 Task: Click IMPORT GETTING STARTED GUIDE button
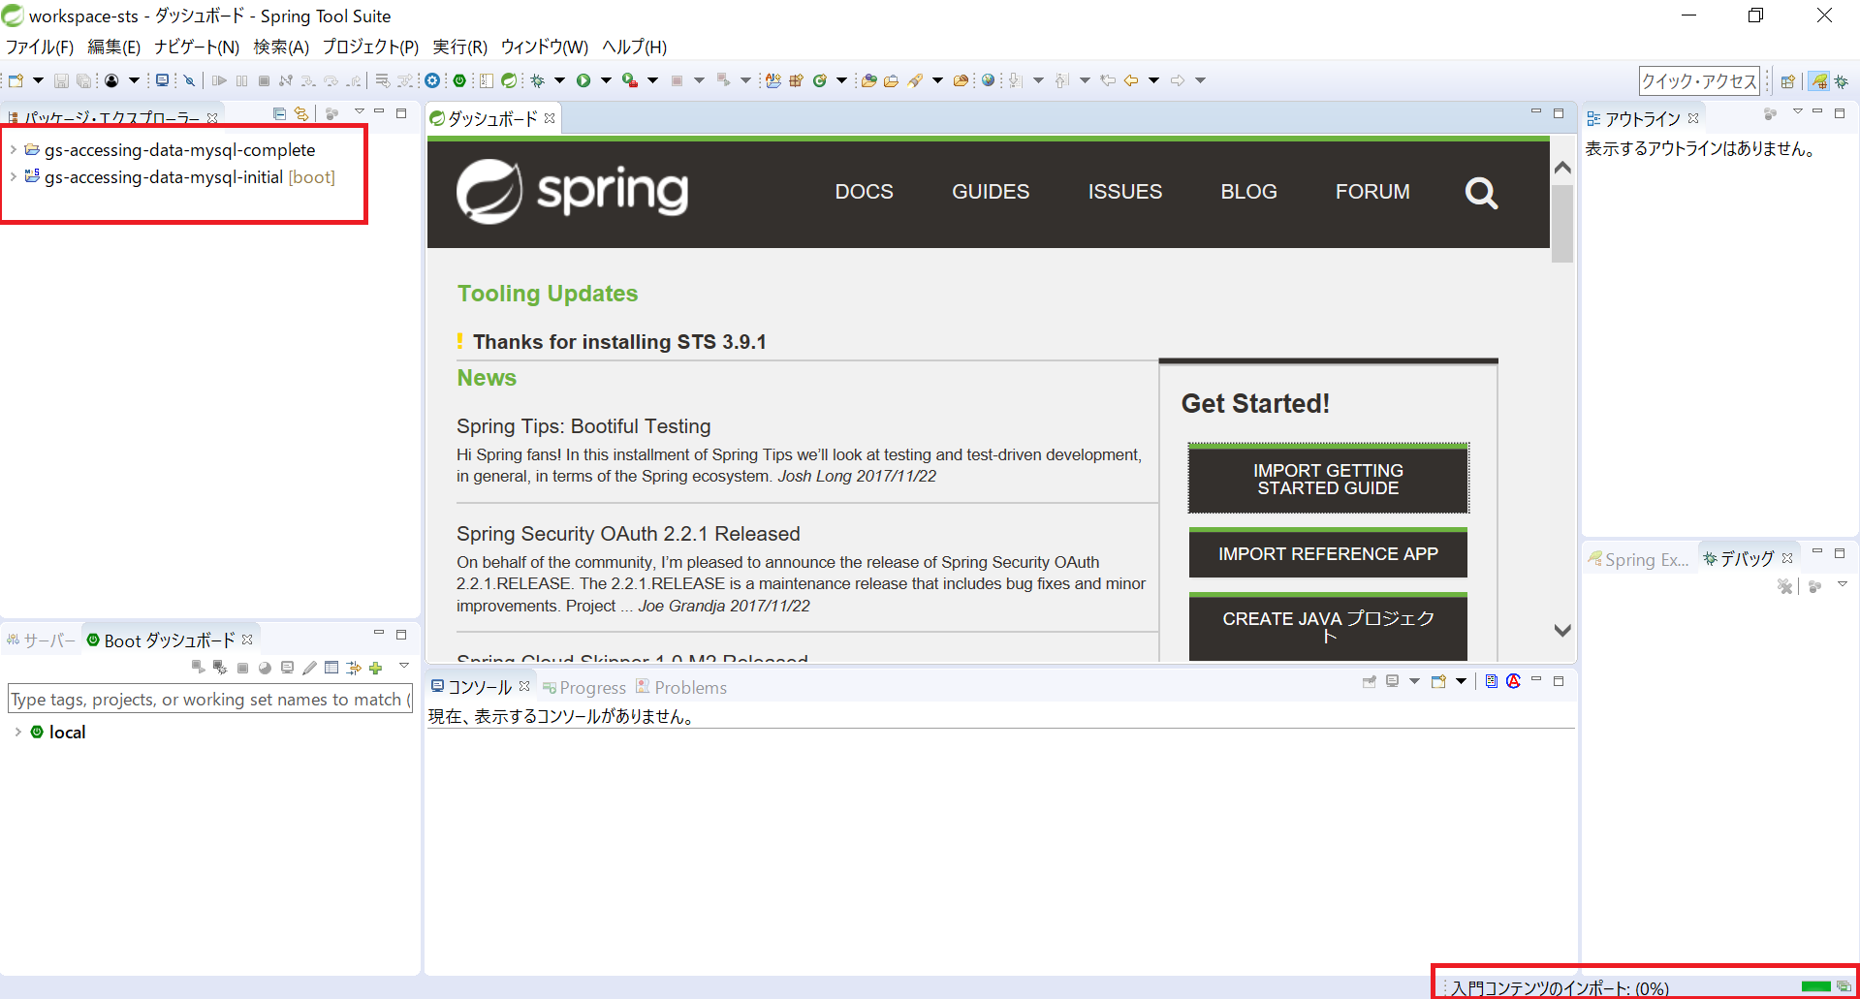(x=1327, y=479)
